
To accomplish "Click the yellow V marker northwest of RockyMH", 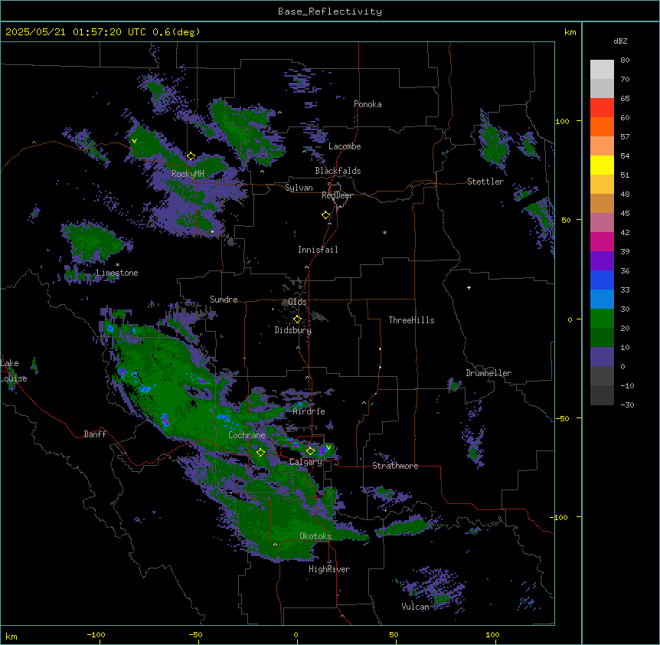I will click(134, 141).
